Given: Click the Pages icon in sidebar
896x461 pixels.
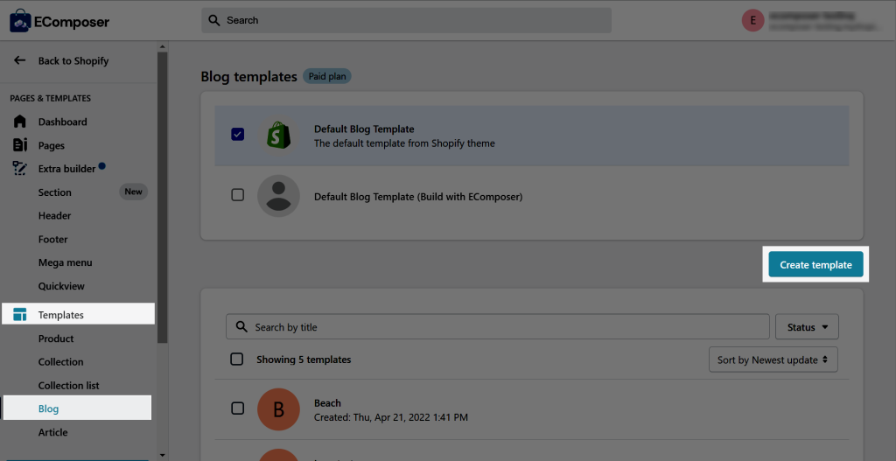Looking at the screenshot, I should point(20,145).
